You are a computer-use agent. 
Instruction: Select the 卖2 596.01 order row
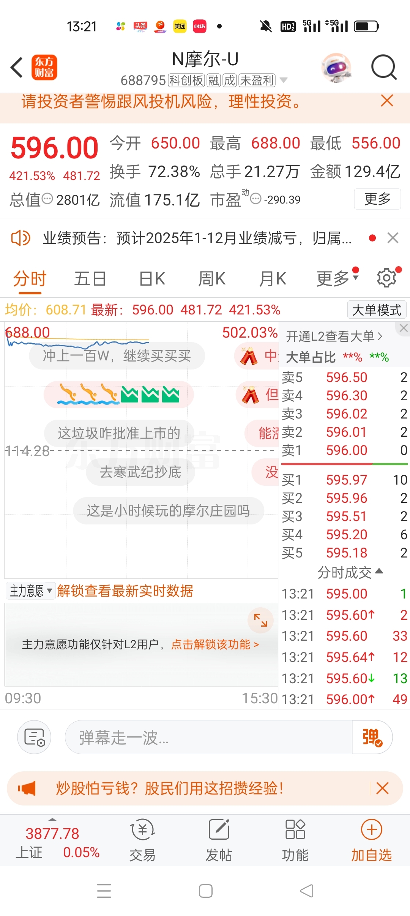tap(344, 432)
